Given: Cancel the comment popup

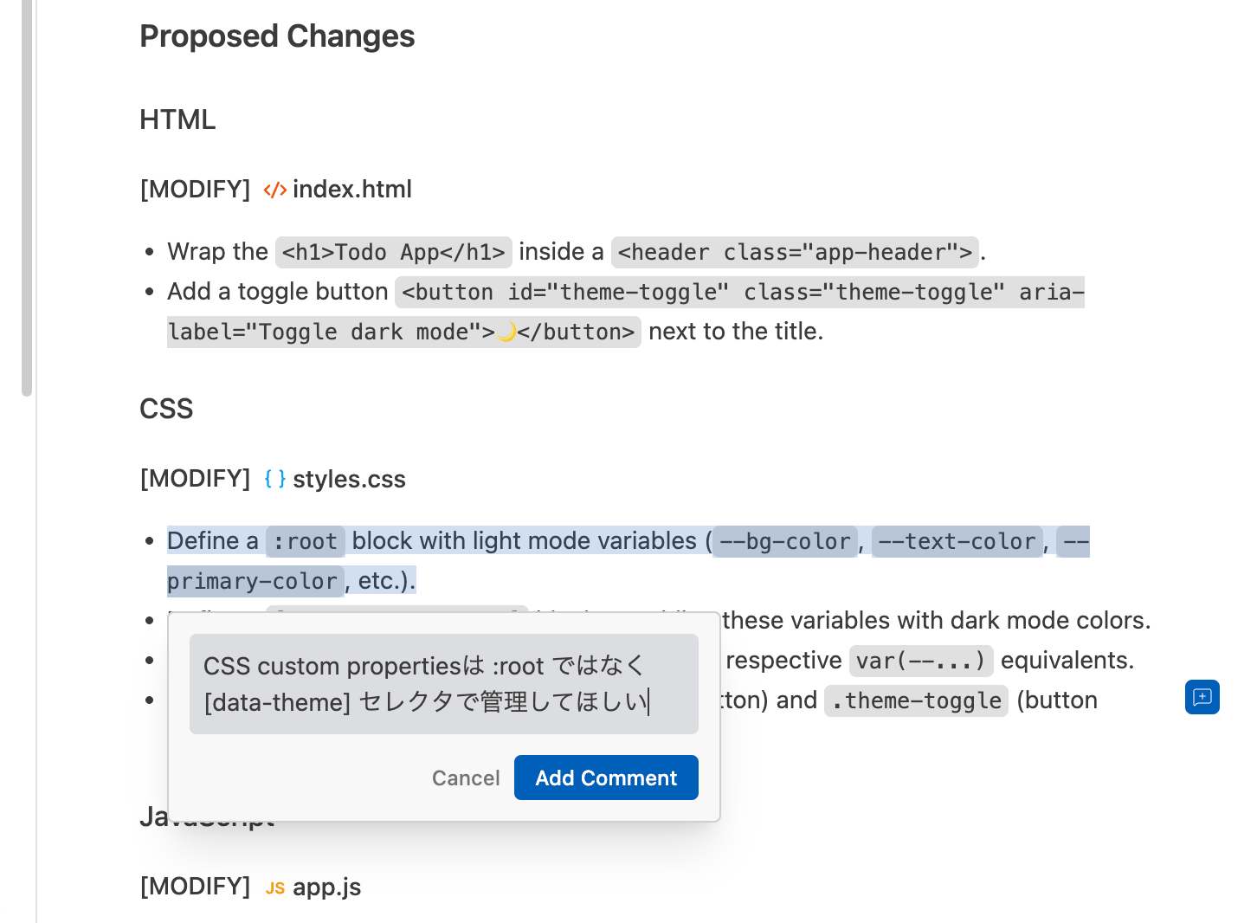Looking at the screenshot, I should (x=466, y=778).
